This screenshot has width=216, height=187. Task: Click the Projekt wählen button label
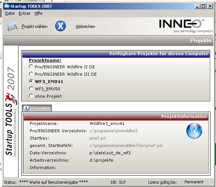point(34,26)
